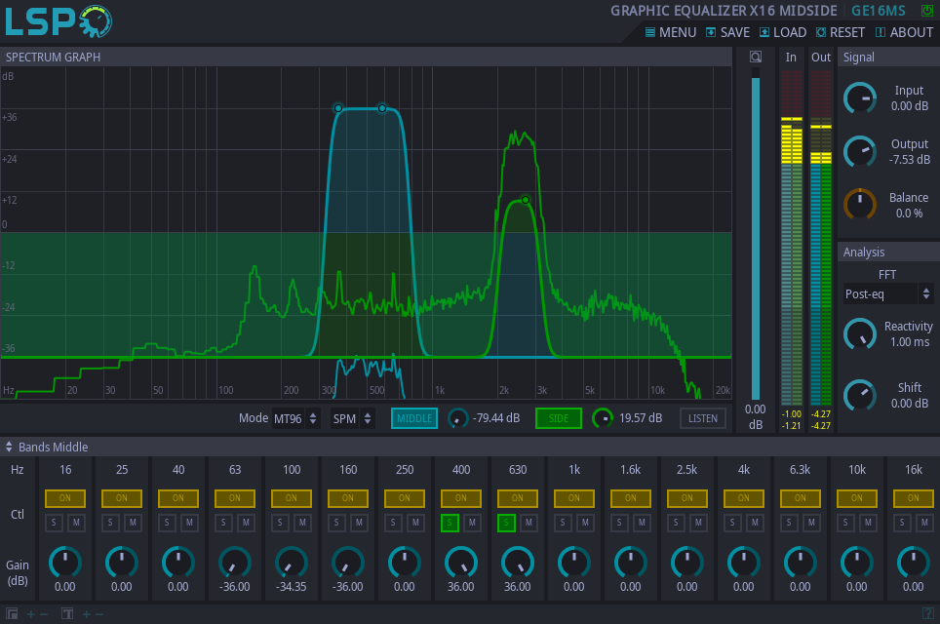Viewport: 940px width, 624px height.
Task: Click the UI scaling icon in the bottom bar
Action: (x=12, y=614)
